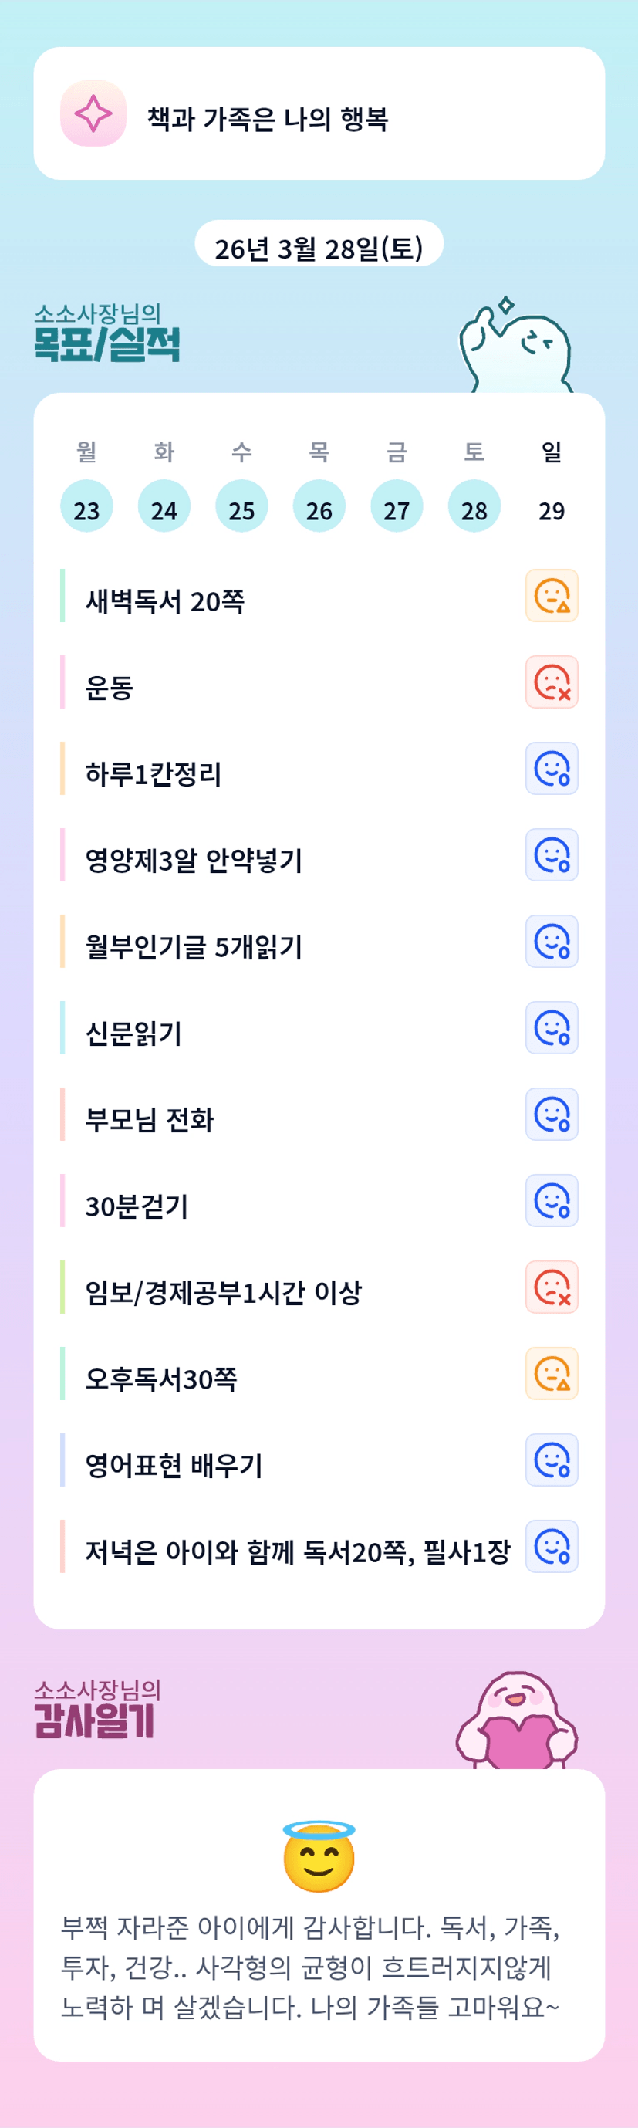Click the date pill 26년 3월 28일(토)
This screenshot has width=638, height=2128.
(x=319, y=247)
